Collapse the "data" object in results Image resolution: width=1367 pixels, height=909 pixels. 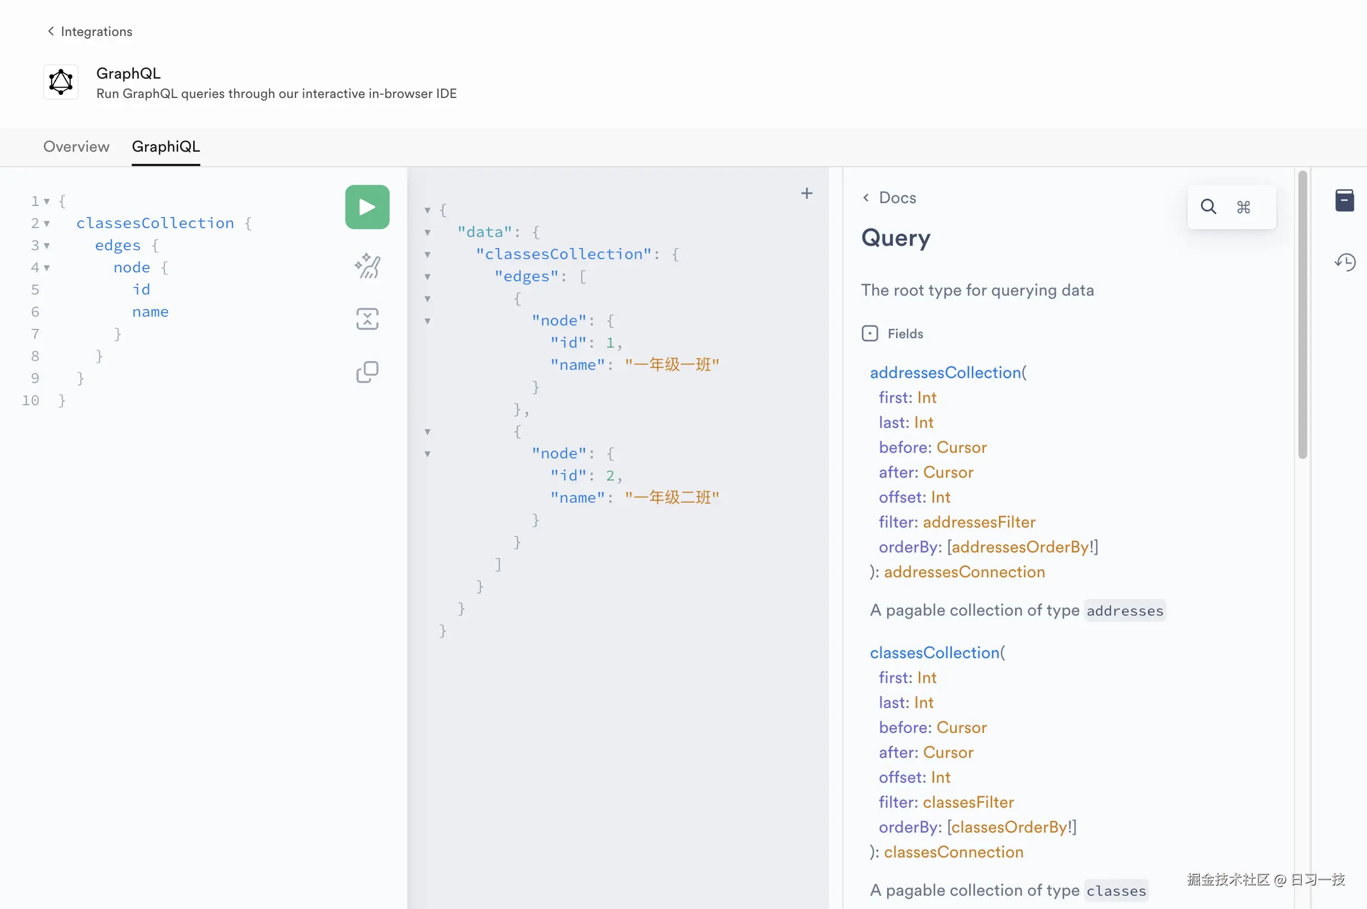tap(427, 232)
